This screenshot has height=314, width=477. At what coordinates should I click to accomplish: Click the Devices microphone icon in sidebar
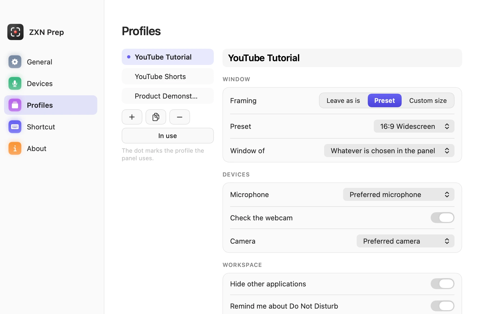[x=15, y=83]
